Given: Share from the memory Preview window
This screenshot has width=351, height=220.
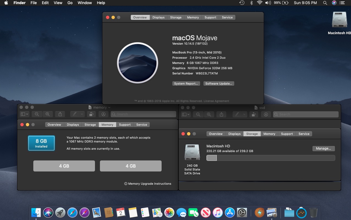Looking at the screenshot, I should point(60,114).
